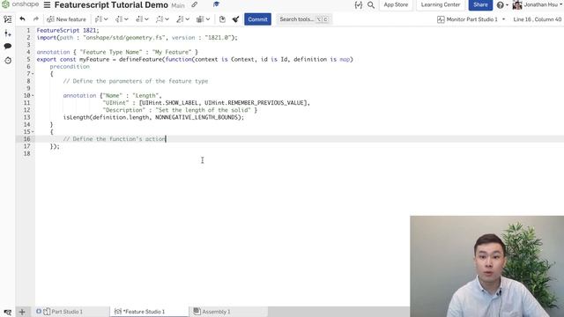
Task: Open the Learning Center
Action: point(441,4)
